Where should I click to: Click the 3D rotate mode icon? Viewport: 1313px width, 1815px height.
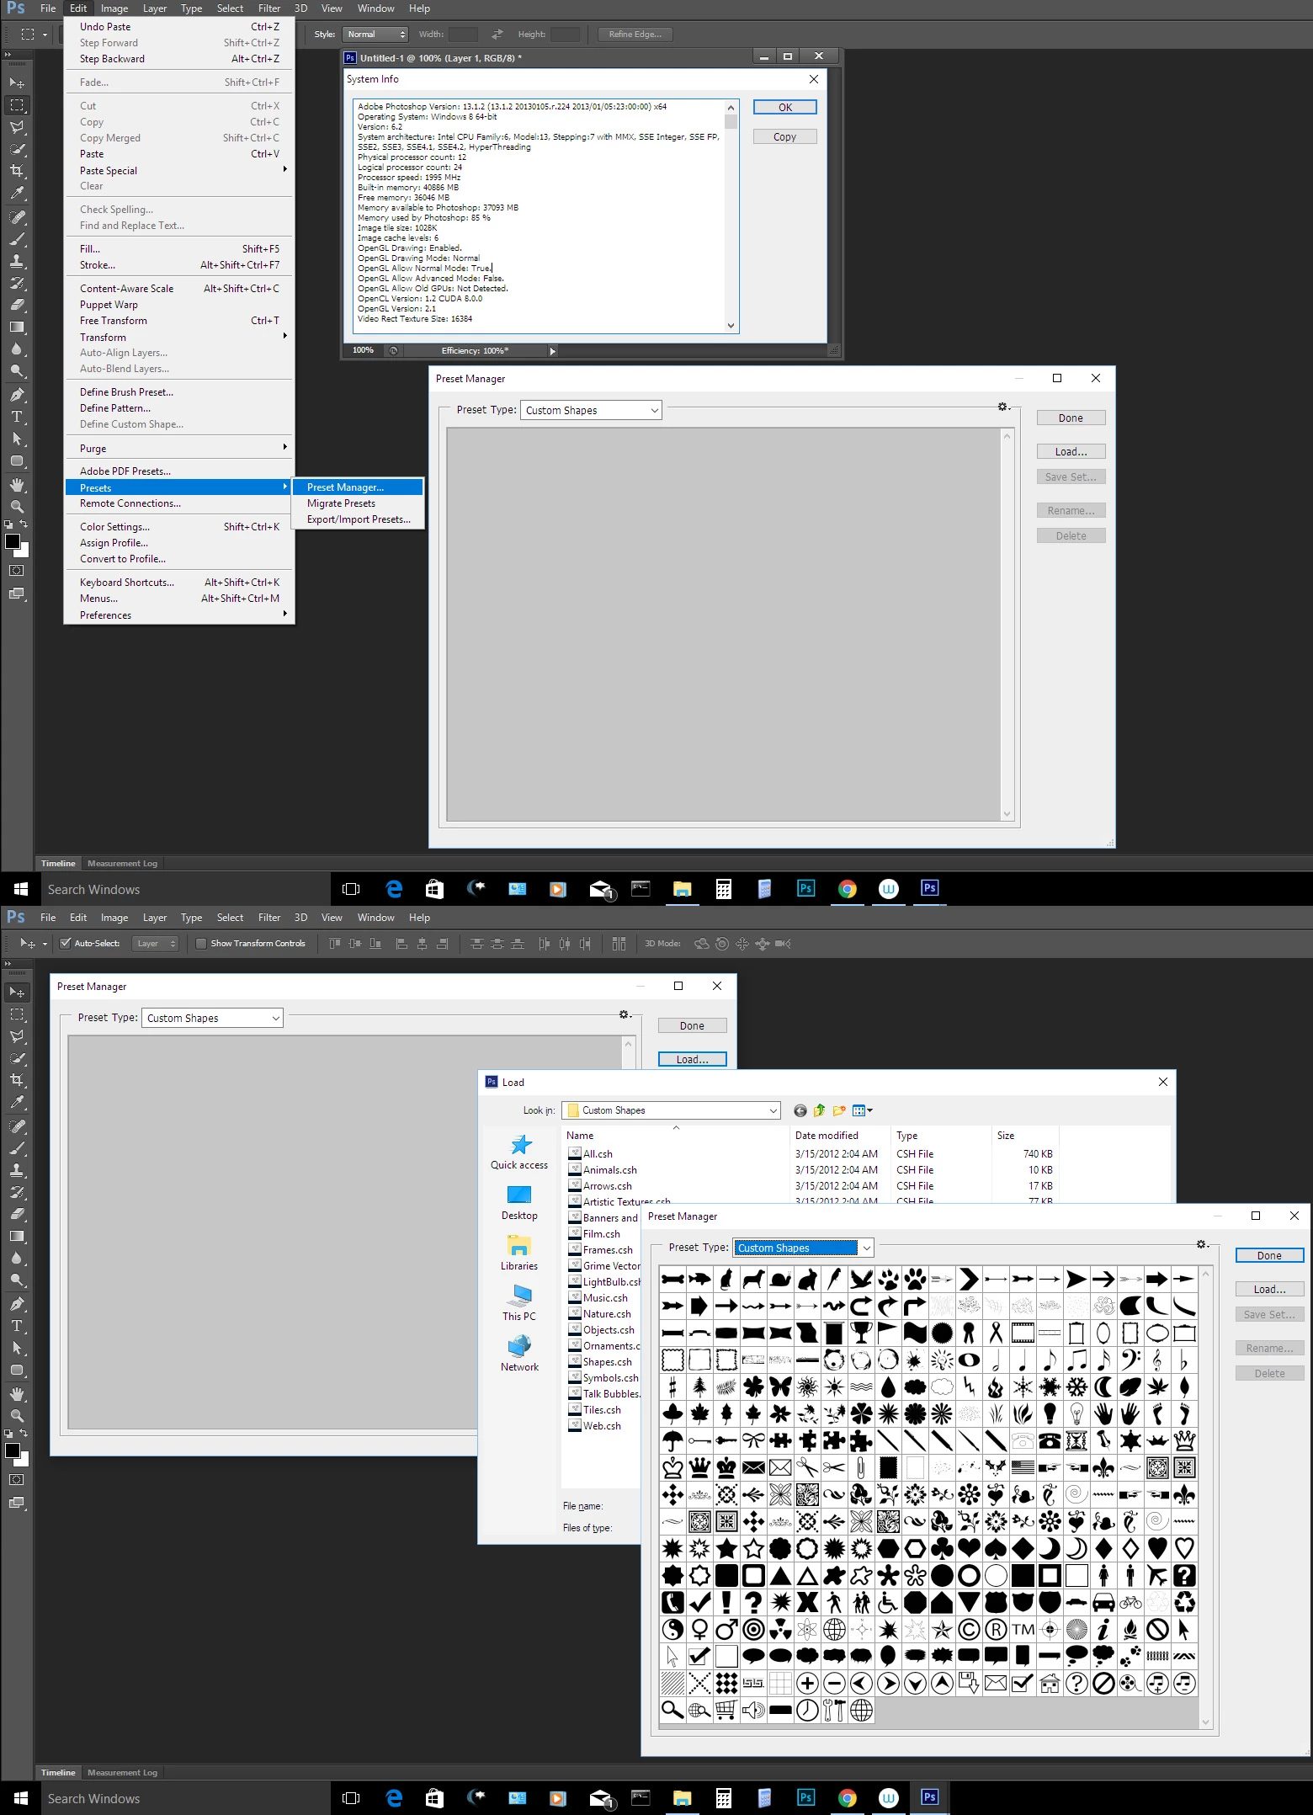pos(701,944)
